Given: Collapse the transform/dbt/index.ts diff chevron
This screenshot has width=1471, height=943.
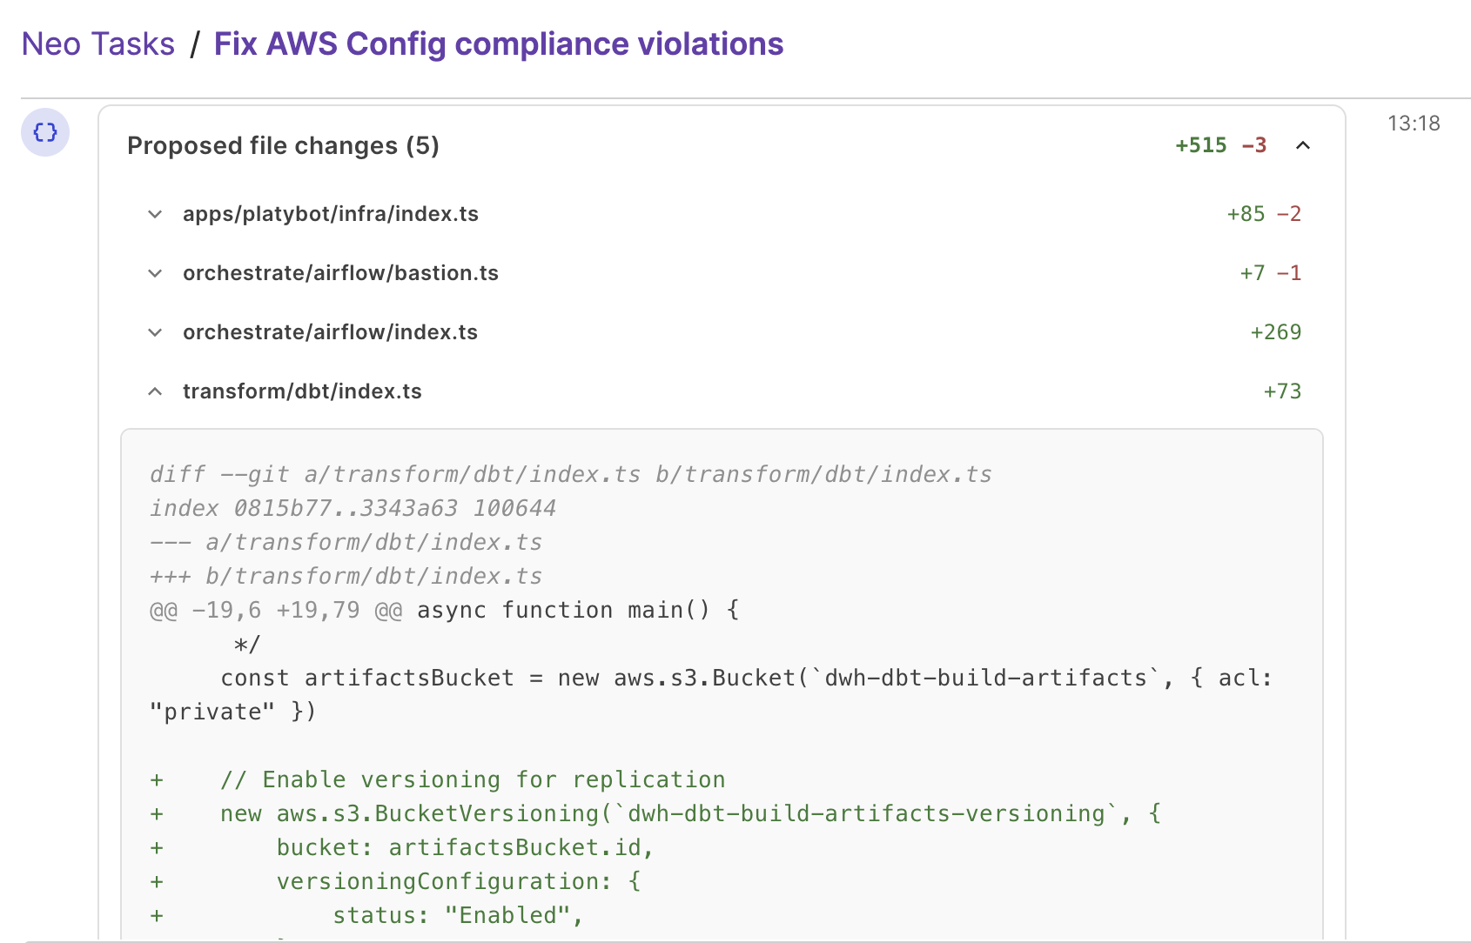Looking at the screenshot, I should click(155, 391).
